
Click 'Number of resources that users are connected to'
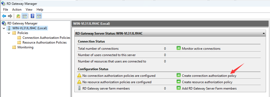coord(112,61)
